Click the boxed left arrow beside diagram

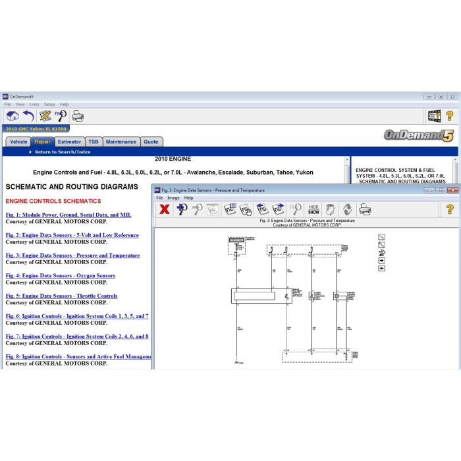tap(381, 269)
